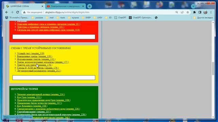Open the tab search dropdown chevron
This screenshot has height=122, width=218.
[193, 6]
